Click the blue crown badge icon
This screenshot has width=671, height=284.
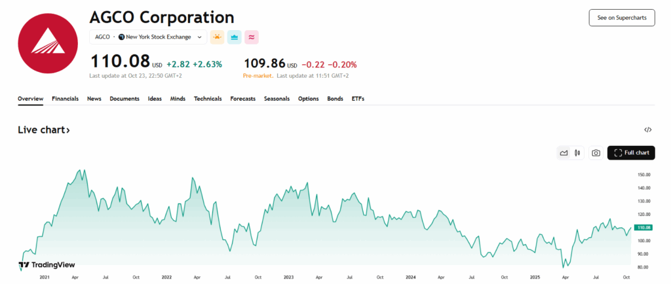(x=234, y=37)
